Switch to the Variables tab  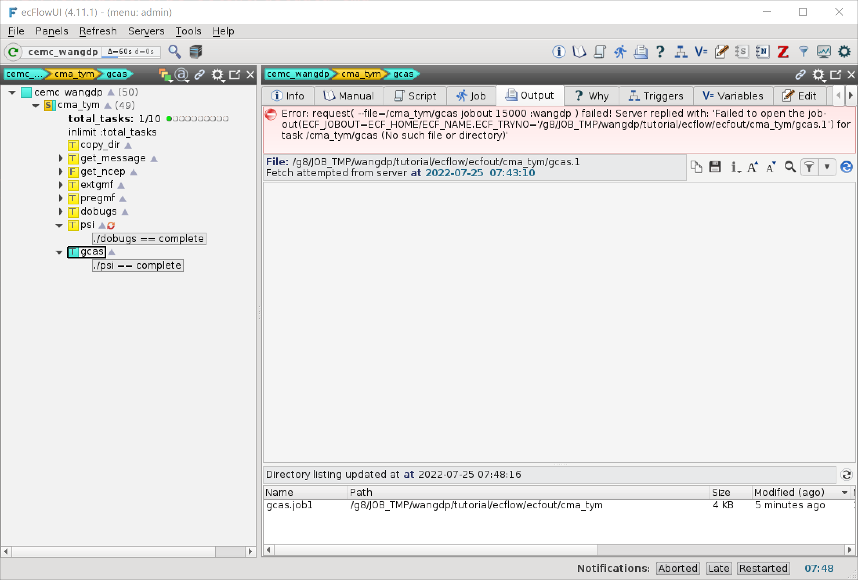[733, 96]
